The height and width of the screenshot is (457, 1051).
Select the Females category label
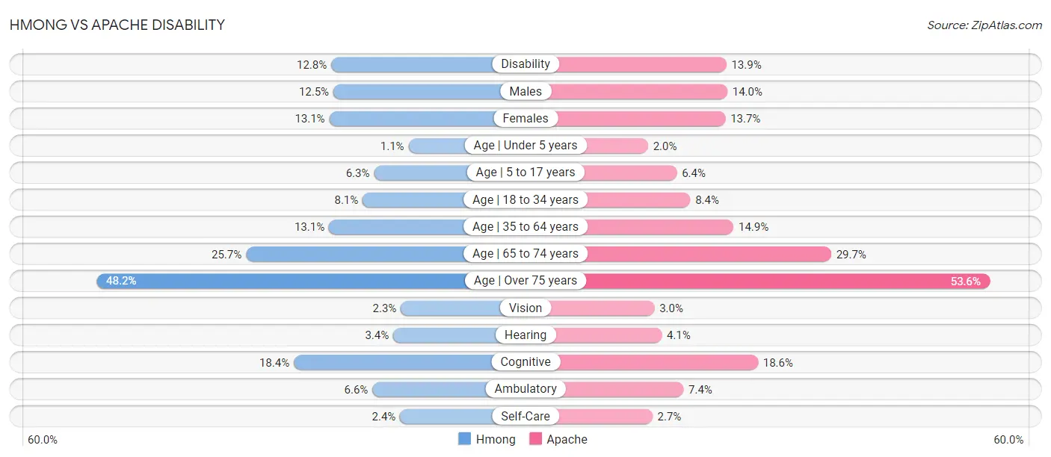(525, 118)
